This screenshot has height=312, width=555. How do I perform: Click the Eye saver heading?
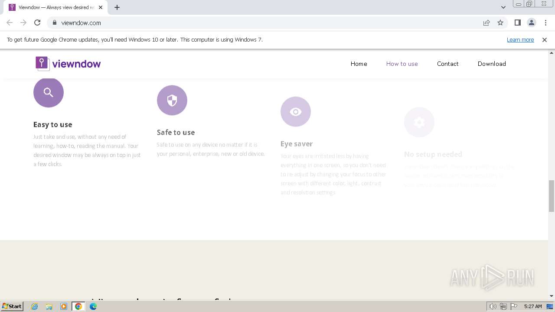[x=297, y=143]
